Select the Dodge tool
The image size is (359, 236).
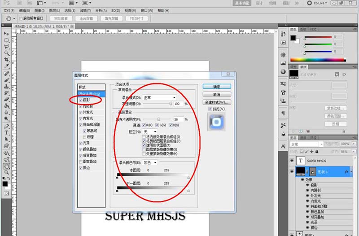coord(6,118)
